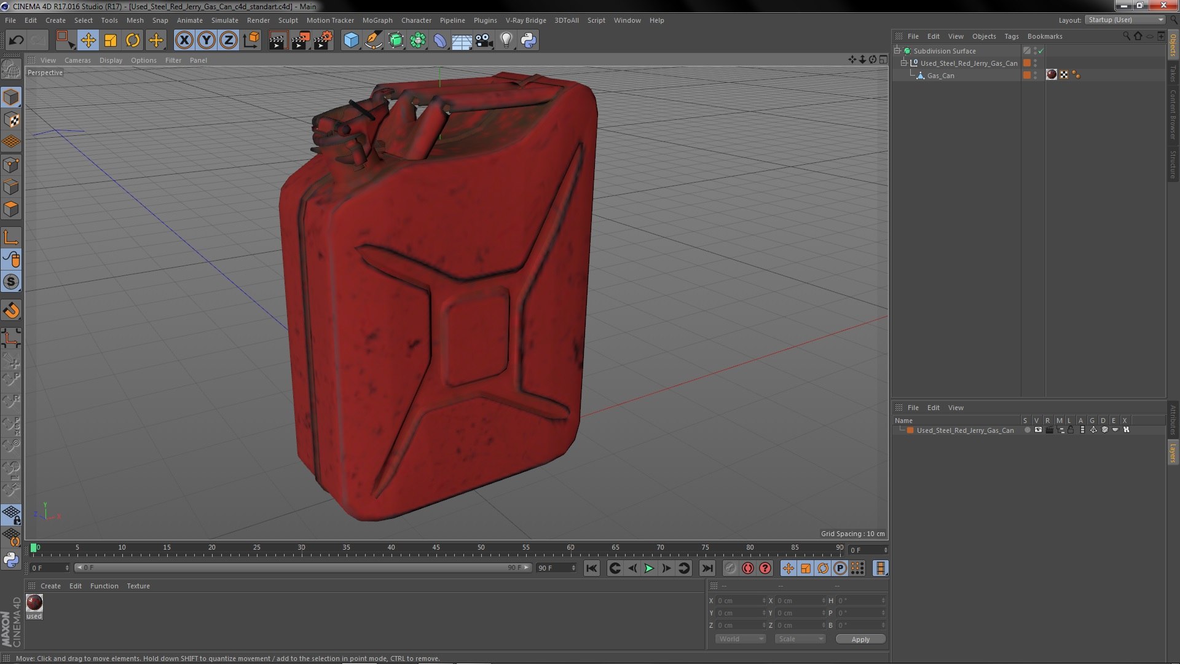Add a Cube primitive object

point(351,41)
